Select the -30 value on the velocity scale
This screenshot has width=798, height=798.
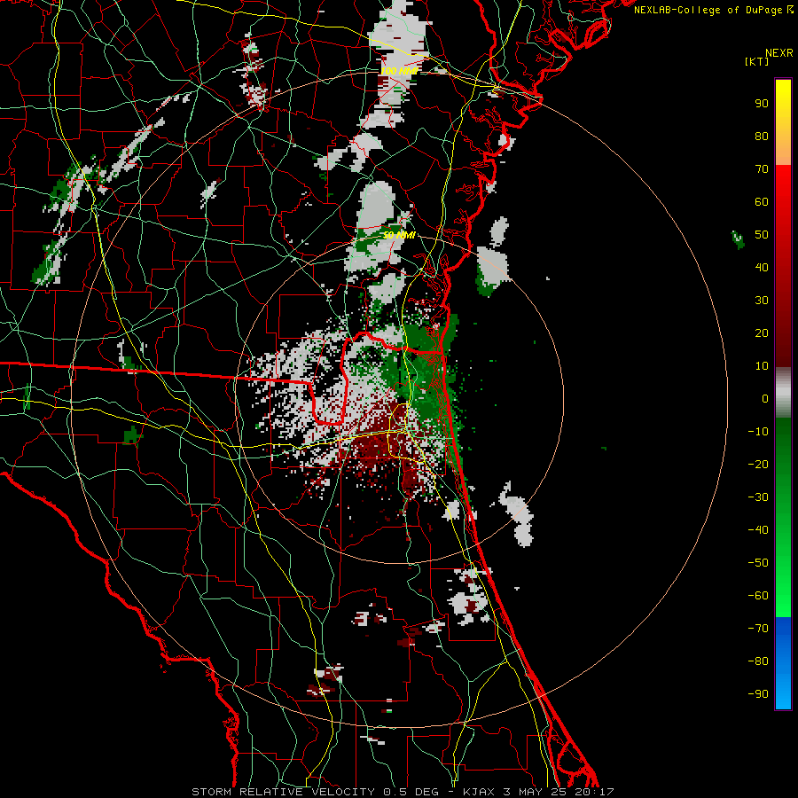[x=758, y=497]
